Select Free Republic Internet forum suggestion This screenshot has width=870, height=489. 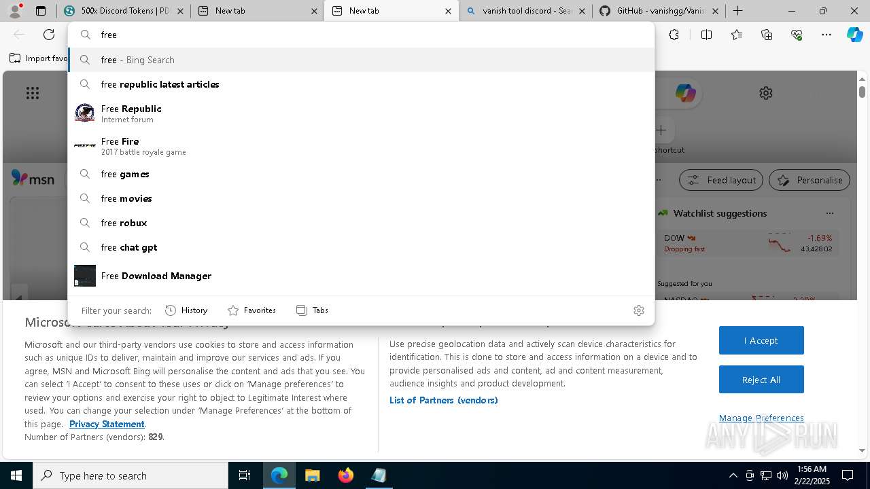(x=361, y=113)
